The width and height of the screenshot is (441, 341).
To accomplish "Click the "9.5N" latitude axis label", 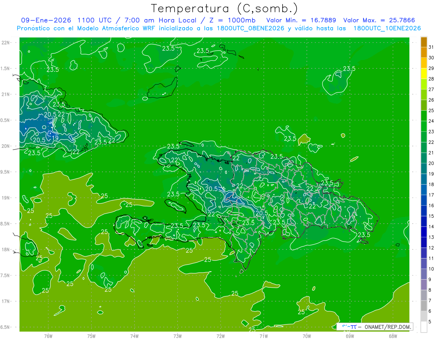I will 6,172.
